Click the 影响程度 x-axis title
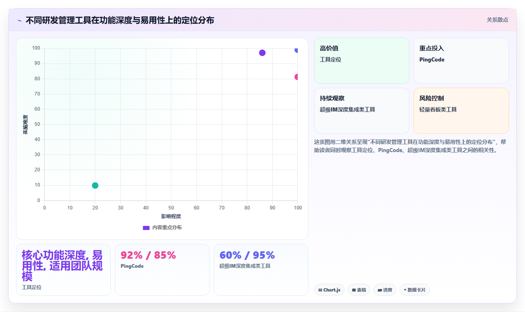The image size is (525, 312). point(171,216)
